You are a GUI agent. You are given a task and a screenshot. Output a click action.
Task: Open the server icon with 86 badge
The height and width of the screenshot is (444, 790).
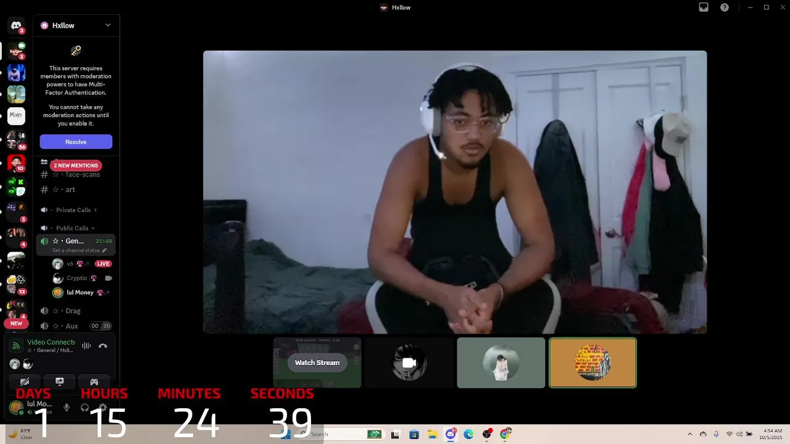pyautogui.click(x=16, y=139)
